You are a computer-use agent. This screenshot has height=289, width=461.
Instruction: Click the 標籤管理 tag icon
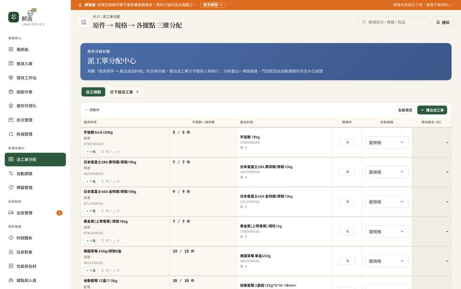(x=11, y=187)
